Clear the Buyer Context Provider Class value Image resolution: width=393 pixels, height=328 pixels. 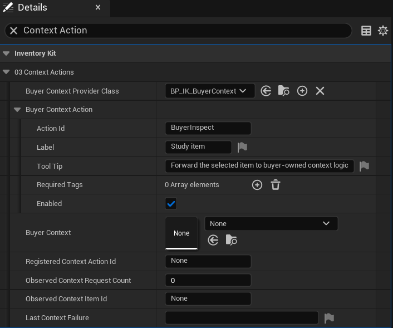click(320, 91)
